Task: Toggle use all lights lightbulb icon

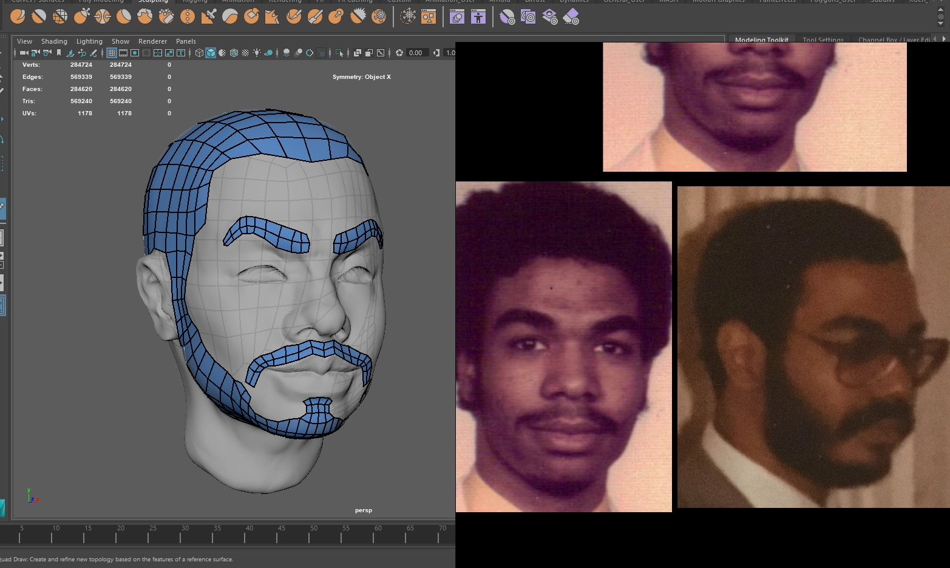Action: pos(257,53)
